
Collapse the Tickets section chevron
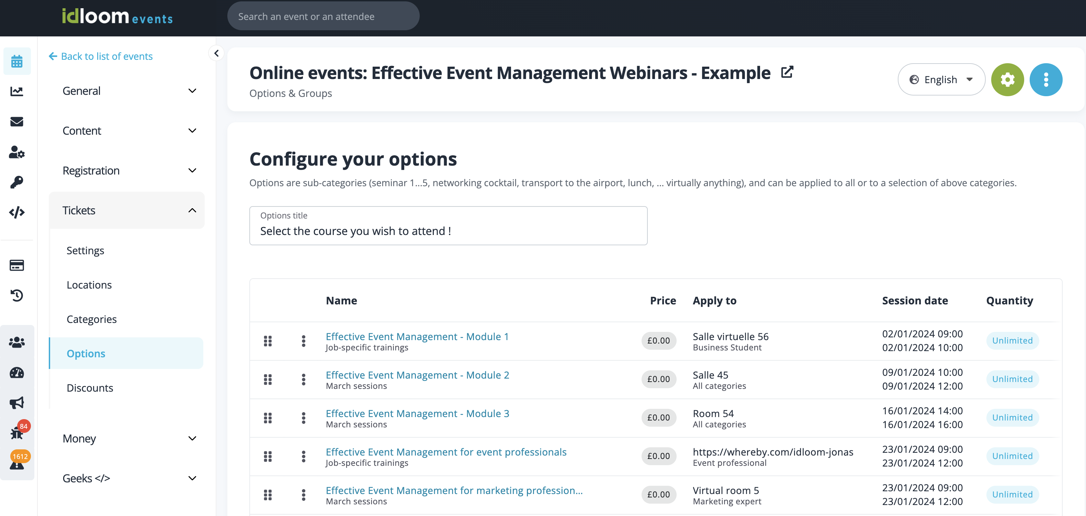[x=192, y=210]
